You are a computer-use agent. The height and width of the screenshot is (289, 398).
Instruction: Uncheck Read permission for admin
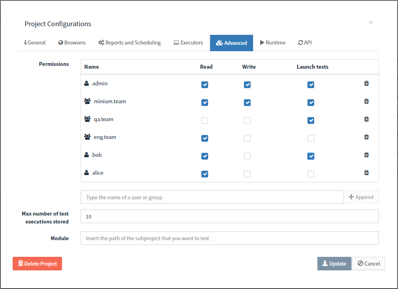[x=205, y=85]
